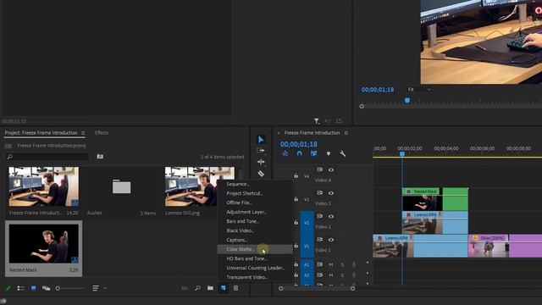Mute audio track A1

point(331,264)
